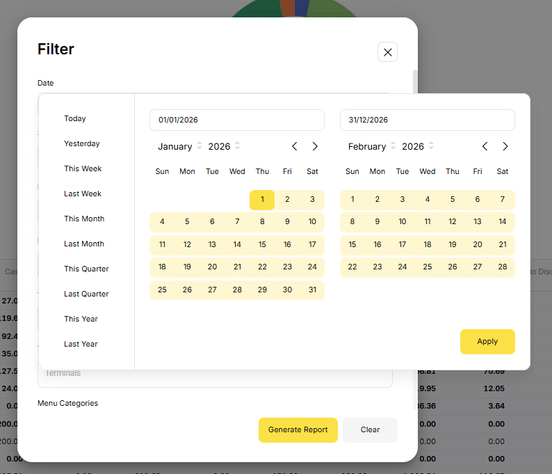
Task: Go to next month in February calendar
Action: pyautogui.click(x=505, y=146)
